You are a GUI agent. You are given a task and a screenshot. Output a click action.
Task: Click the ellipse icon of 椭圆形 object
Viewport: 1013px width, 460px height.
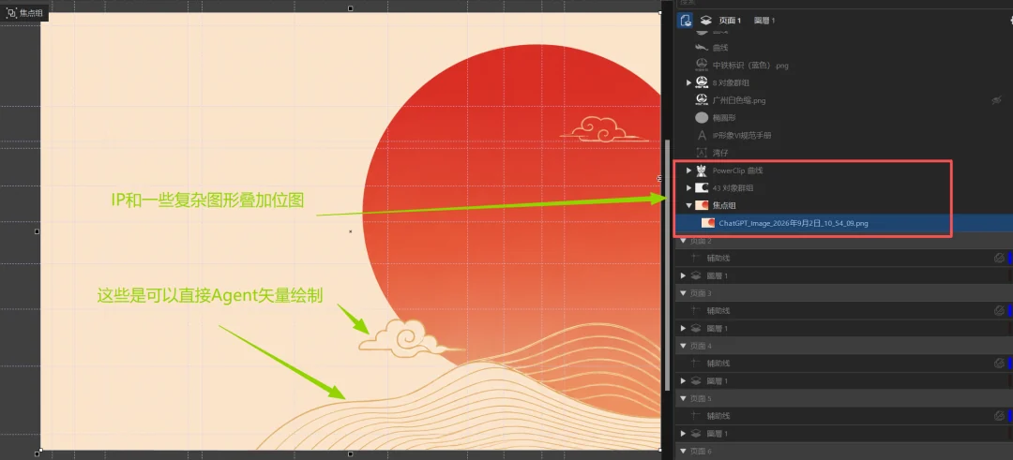point(702,117)
